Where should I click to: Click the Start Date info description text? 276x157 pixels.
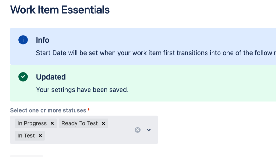pyautogui.click(x=155, y=53)
